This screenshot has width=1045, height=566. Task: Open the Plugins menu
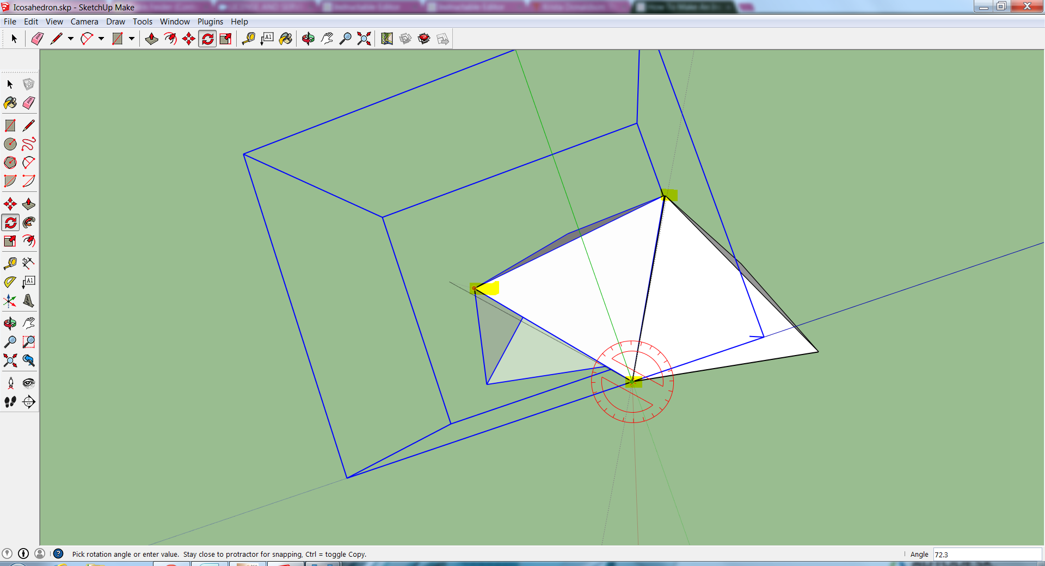(210, 22)
